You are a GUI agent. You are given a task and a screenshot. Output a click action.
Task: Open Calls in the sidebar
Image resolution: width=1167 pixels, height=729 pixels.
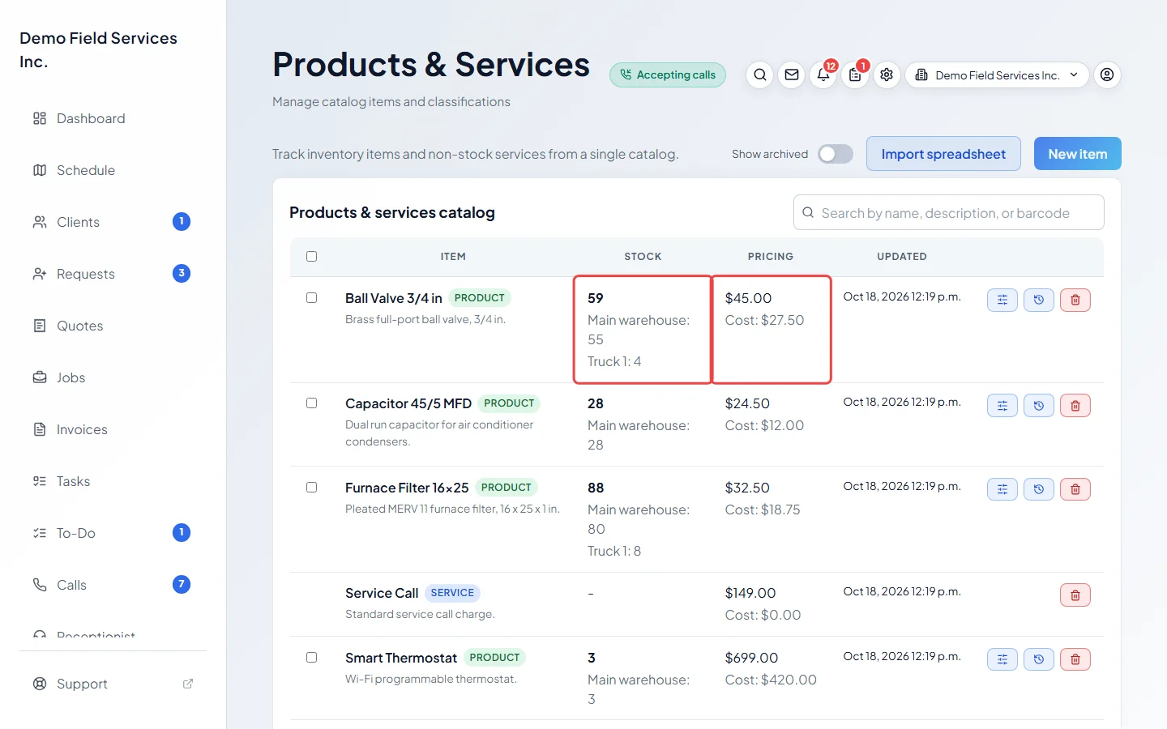point(113,585)
